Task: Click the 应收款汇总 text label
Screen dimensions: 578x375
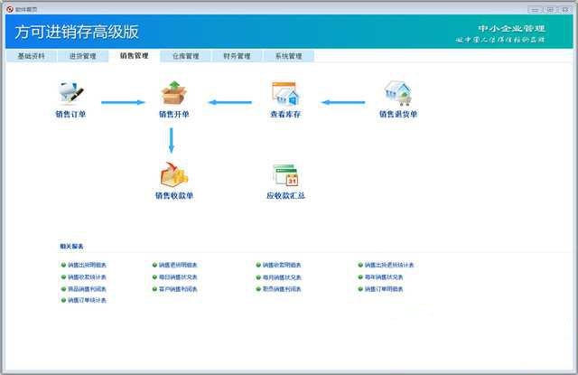Action: coord(285,195)
